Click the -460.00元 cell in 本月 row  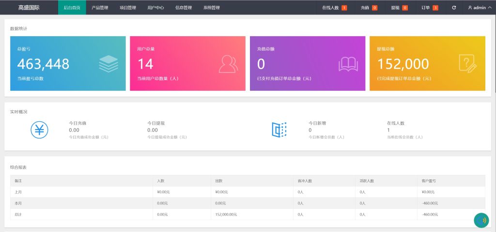[430, 203]
